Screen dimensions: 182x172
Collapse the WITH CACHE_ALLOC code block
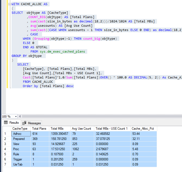pos(10,4)
